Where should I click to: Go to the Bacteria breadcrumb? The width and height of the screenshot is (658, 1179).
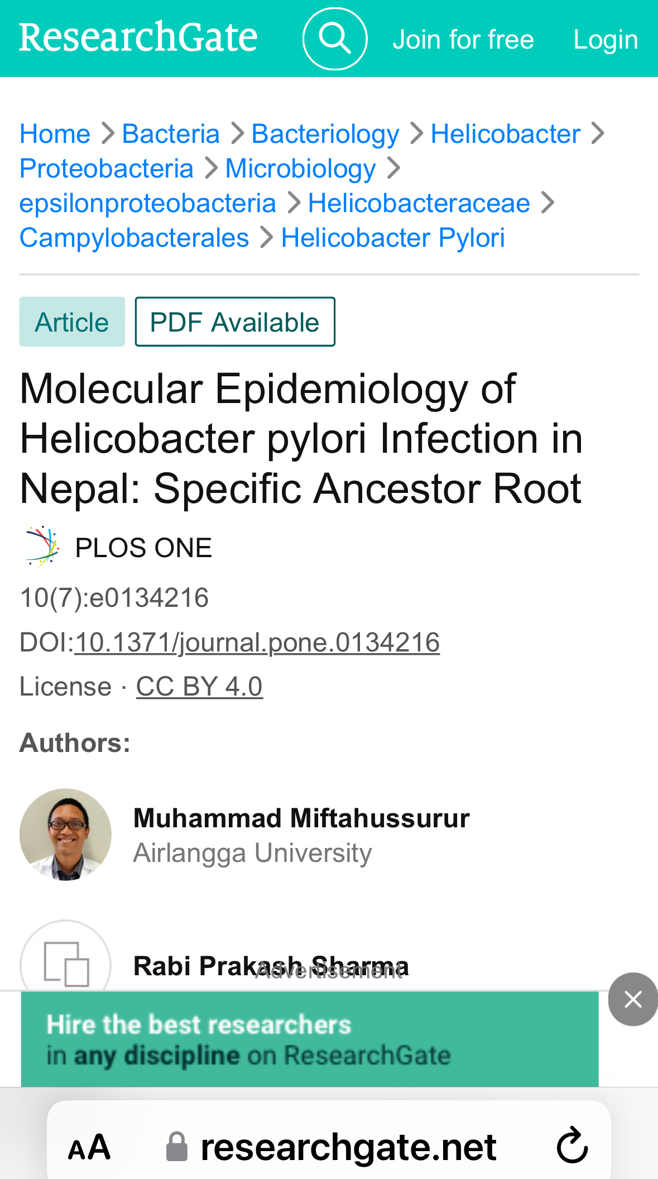tap(171, 134)
